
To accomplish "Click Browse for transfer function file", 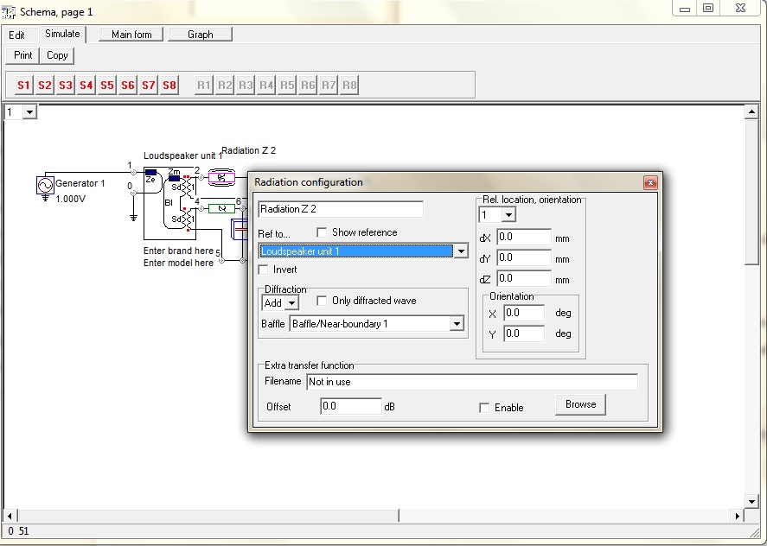I will click(x=580, y=404).
